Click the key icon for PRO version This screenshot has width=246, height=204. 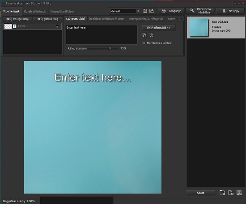point(192,11)
